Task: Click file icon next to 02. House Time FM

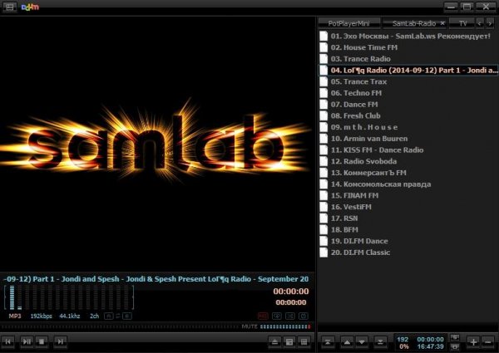Action: [x=324, y=47]
